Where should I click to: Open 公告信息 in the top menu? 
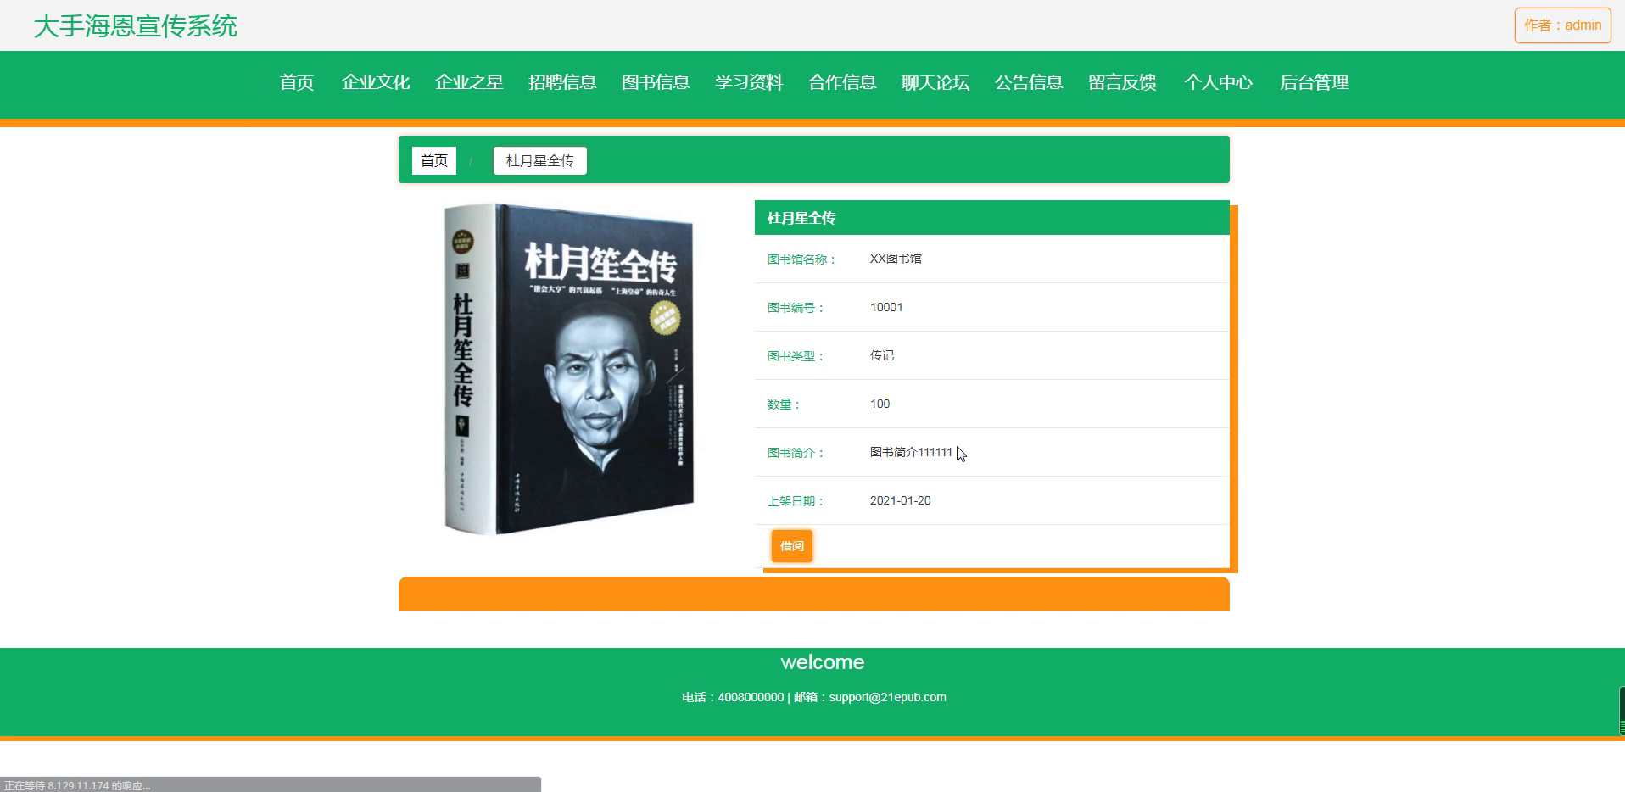[x=1029, y=82]
